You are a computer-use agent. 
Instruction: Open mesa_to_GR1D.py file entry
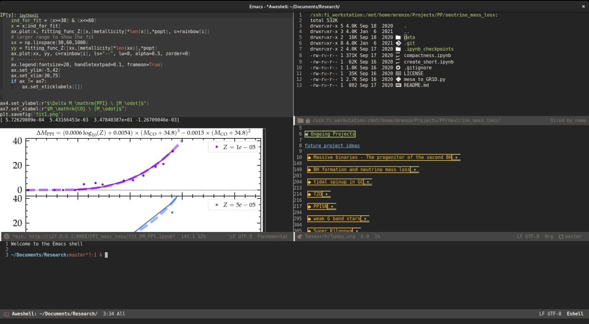(424, 80)
